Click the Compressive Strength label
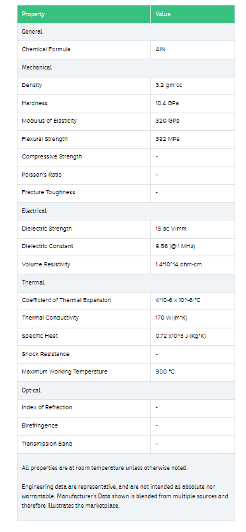 52,156
